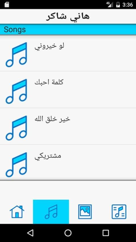
Task: Tap music note icon beside كلمة احبك
Action: [16, 91]
